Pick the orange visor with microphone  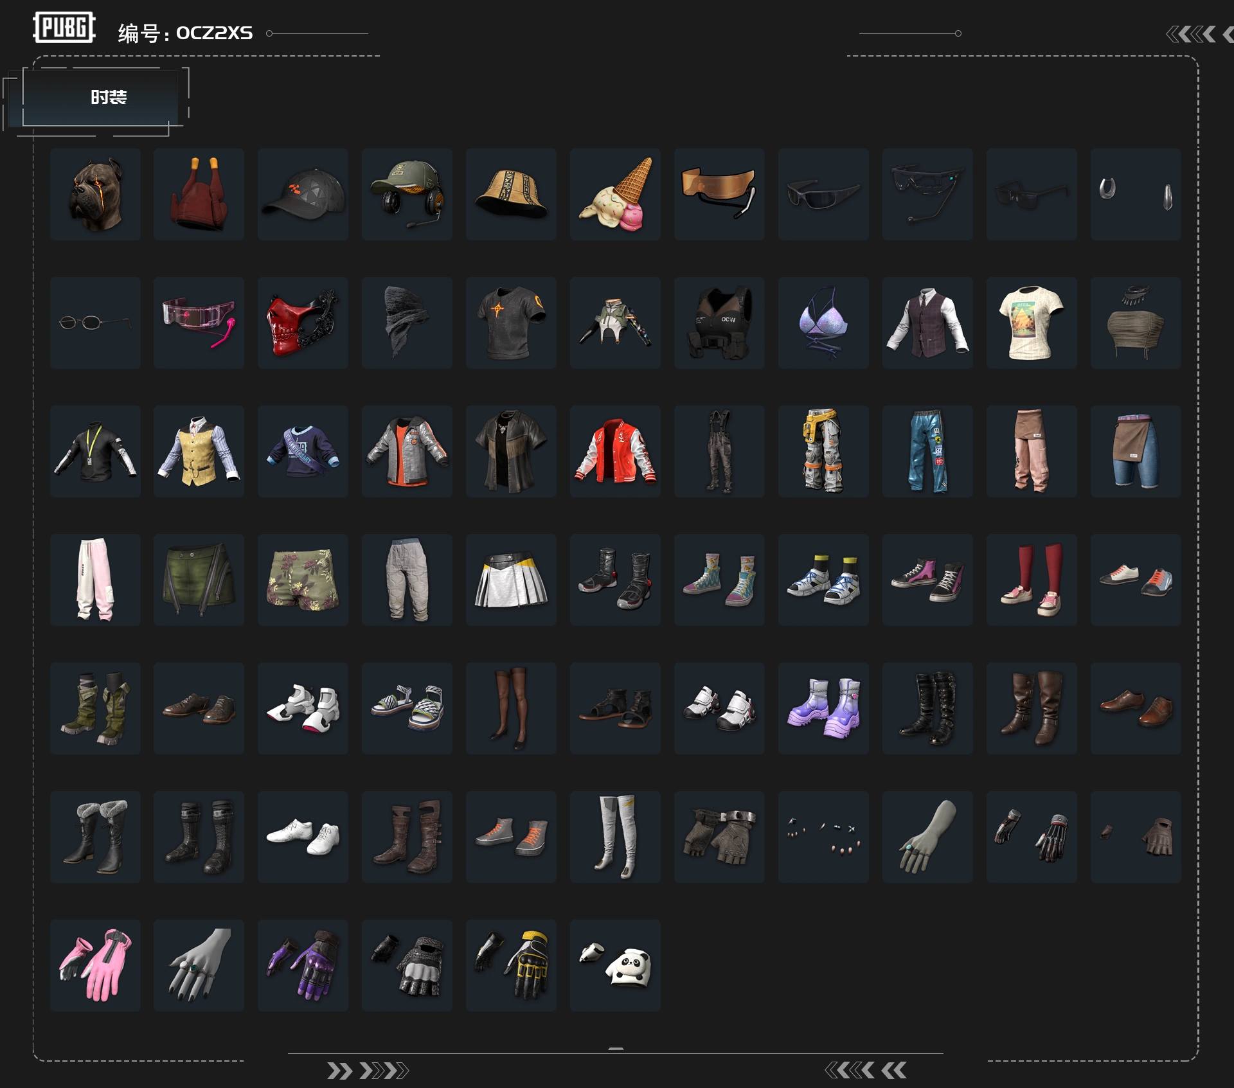pos(719,194)
